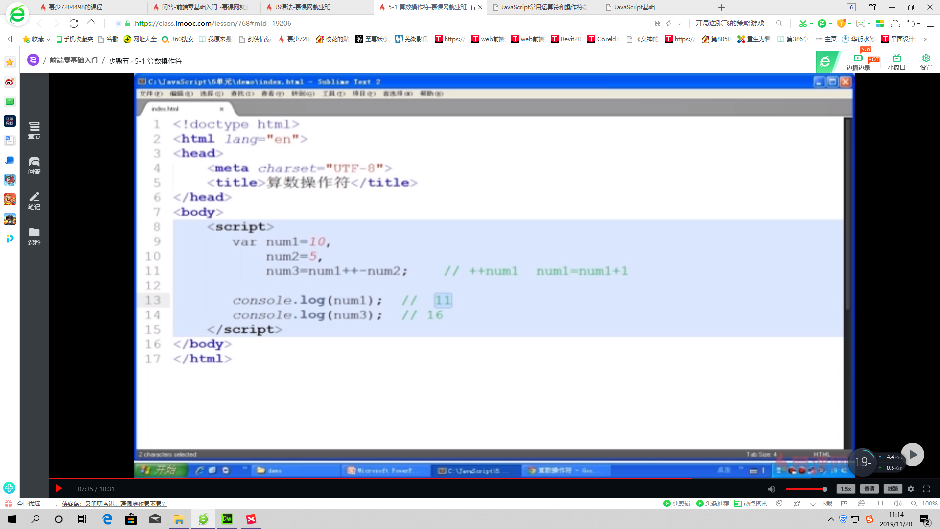Screen dimensions: 940x529
Task: Click the skin T-shirt icon
Action: pos(872,7)
